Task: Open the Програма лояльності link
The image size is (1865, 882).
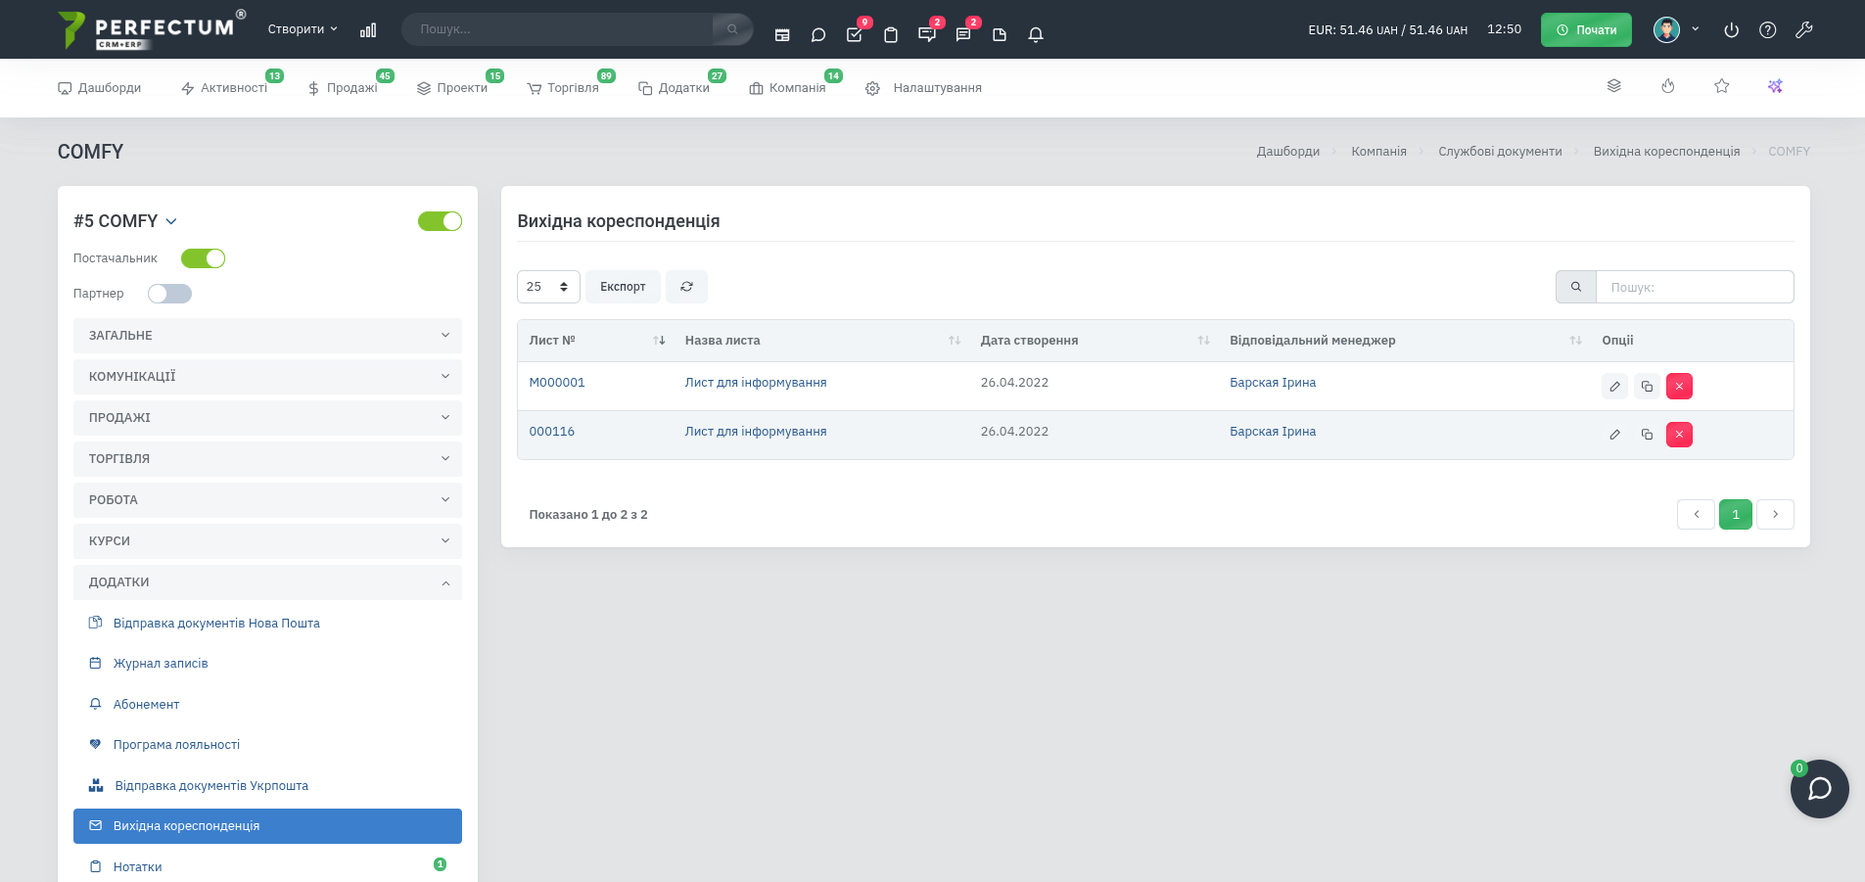Action: point(176,745)
